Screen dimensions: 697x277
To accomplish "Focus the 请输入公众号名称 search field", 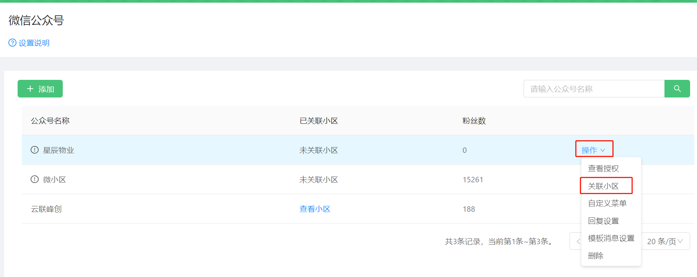I will (594, 89).
